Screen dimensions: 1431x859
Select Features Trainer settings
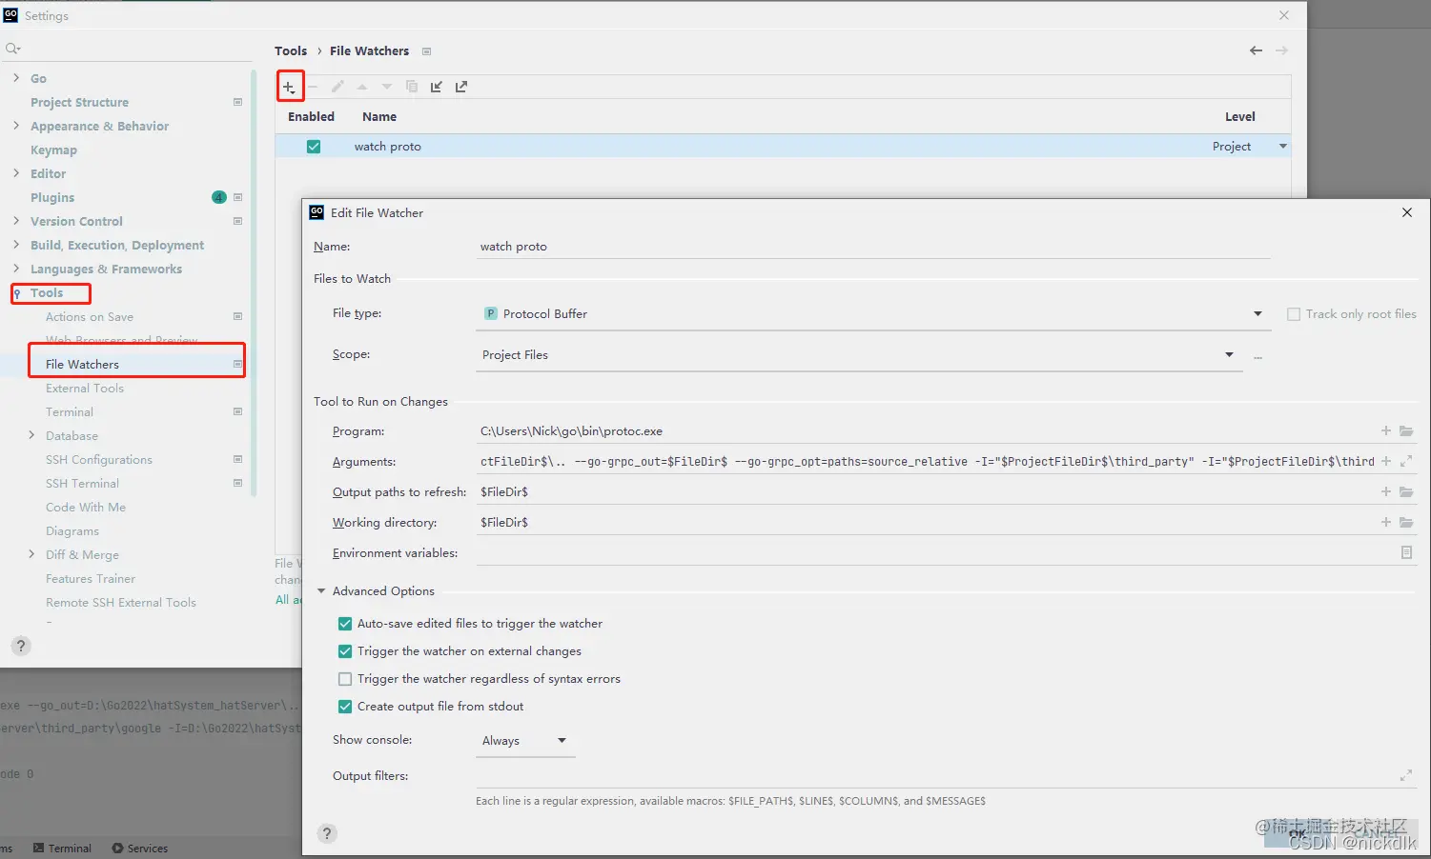coord(91,578)
